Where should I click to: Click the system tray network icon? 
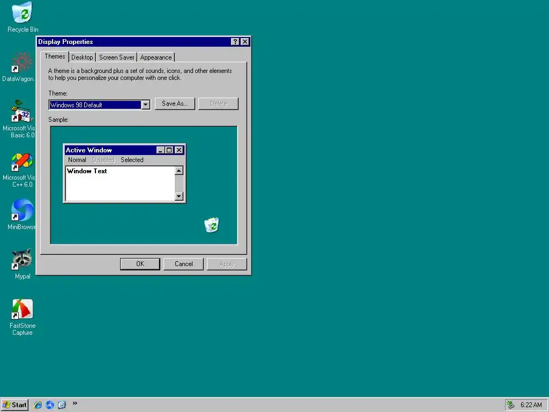click(511, 404)
